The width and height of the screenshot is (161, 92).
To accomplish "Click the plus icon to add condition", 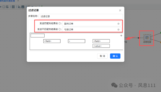I will point(121,35).
